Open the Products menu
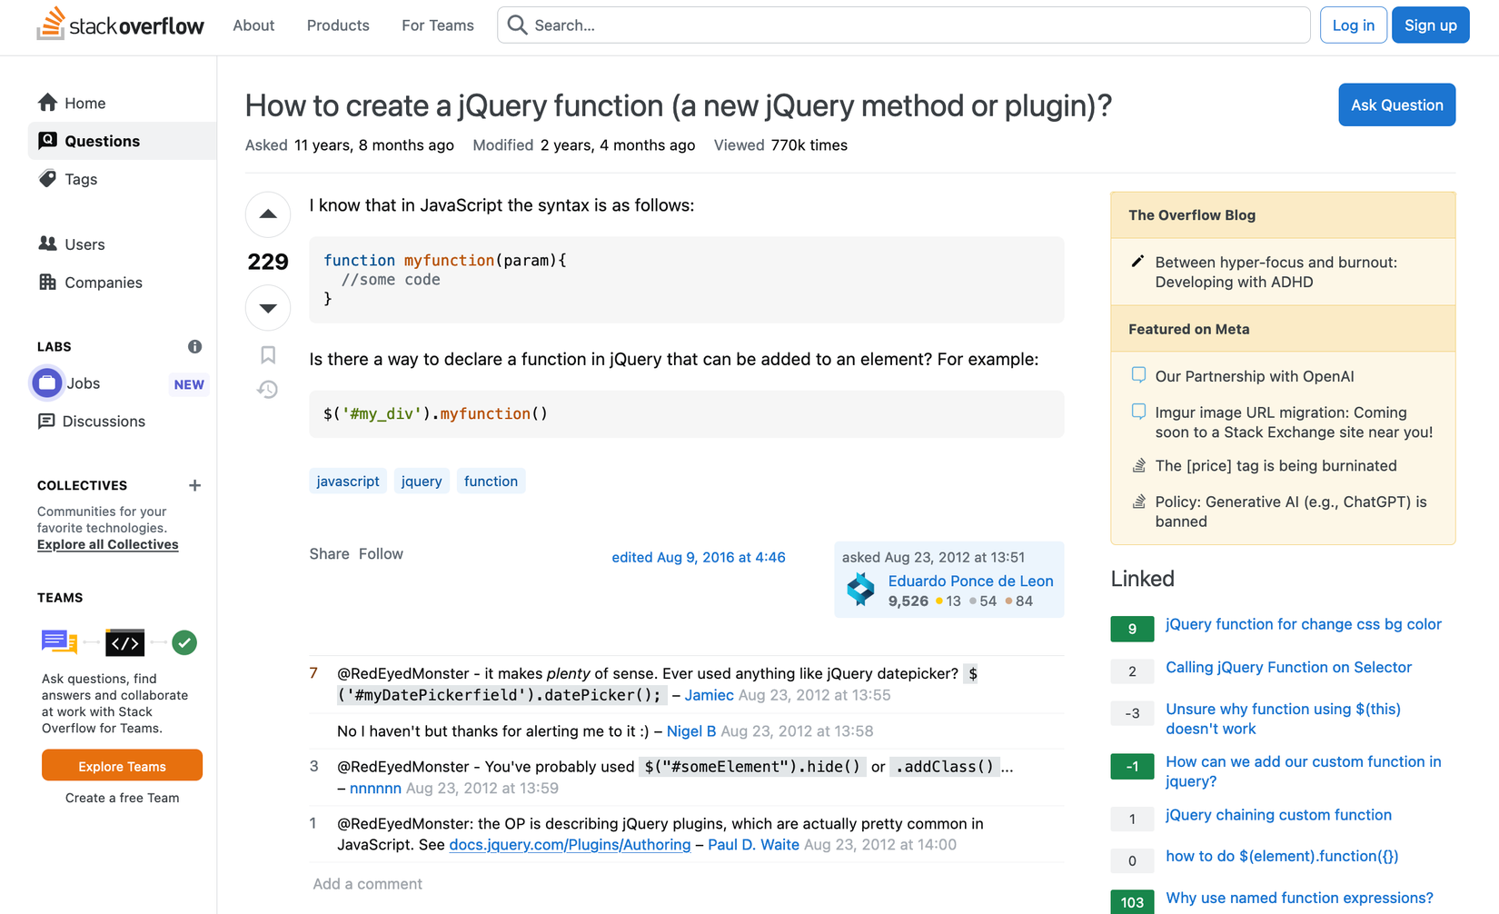Viewport: 1499px width, 914px height. [337, 25]
